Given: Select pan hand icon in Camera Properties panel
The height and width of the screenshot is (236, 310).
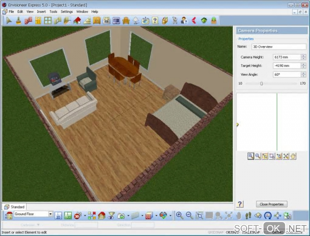Looking at the screenshot, I should [293, 156].
